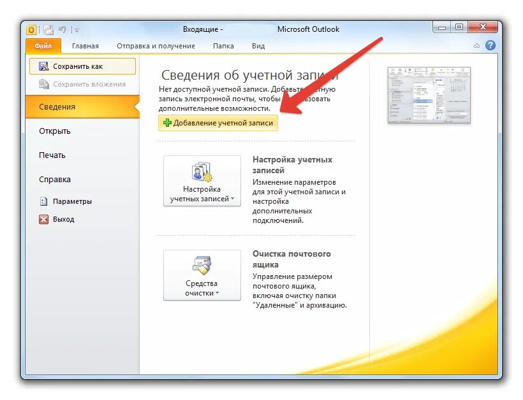Click Сохранить как in the sidebar
Image resolution: width=523 pixels, height=400 pixels.
coord(82,66)
